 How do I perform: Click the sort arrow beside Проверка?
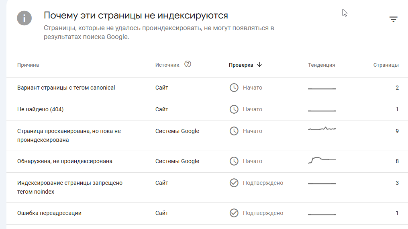[x=259, y=65]
